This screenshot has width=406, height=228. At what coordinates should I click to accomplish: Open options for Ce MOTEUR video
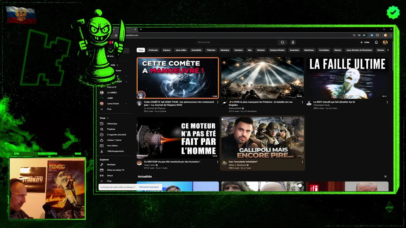[x=218, y=162]
